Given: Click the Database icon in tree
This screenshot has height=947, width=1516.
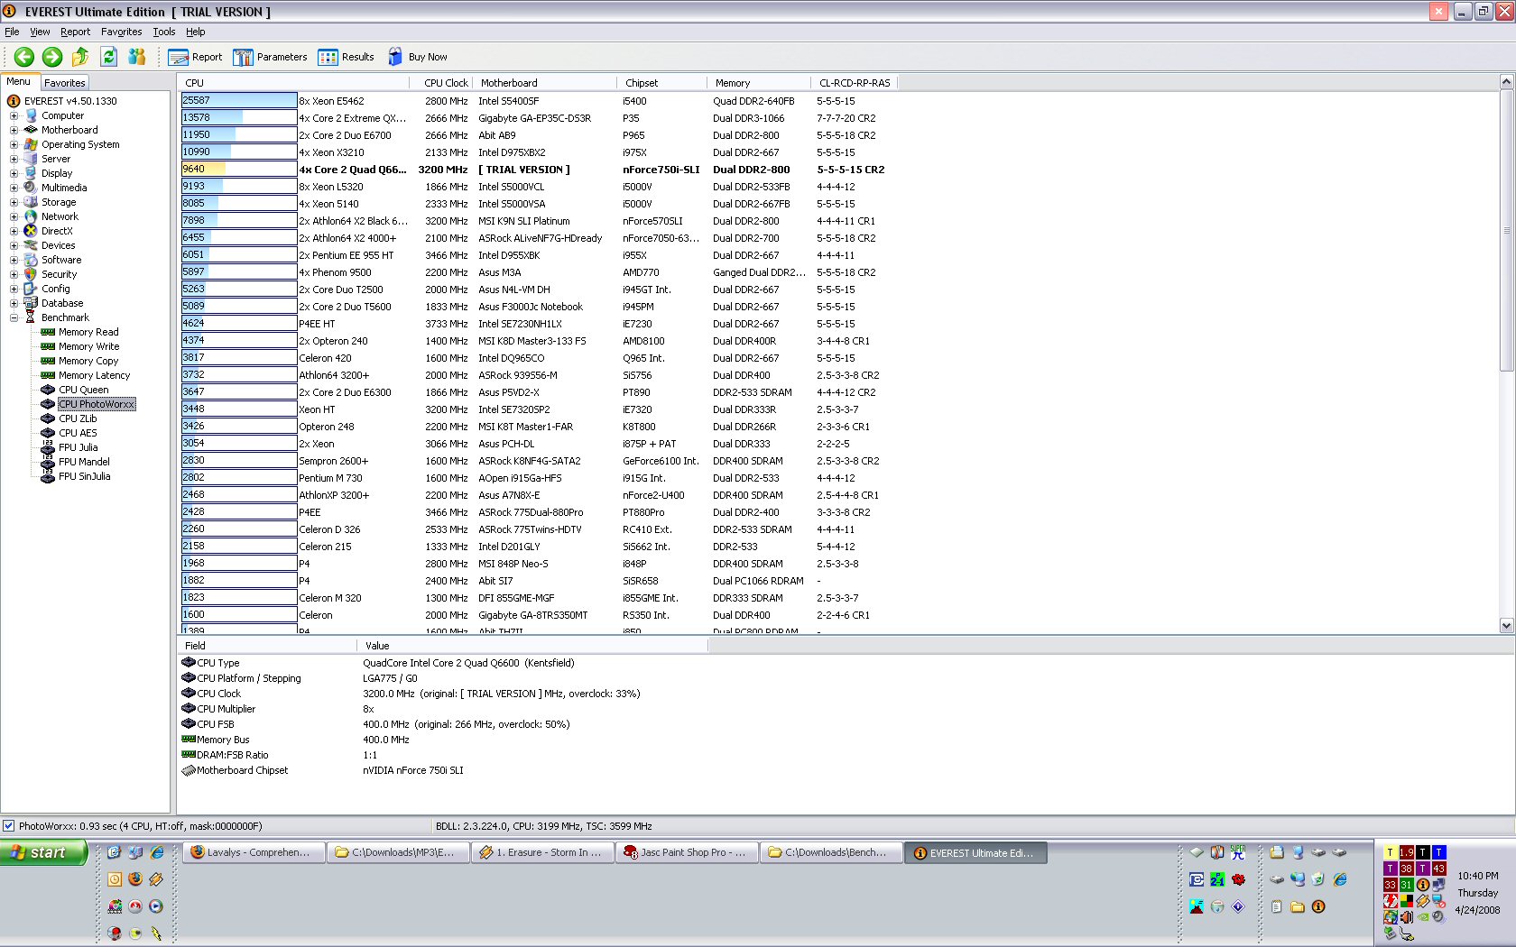Looking at the screenshot, I should coord(31,303).
